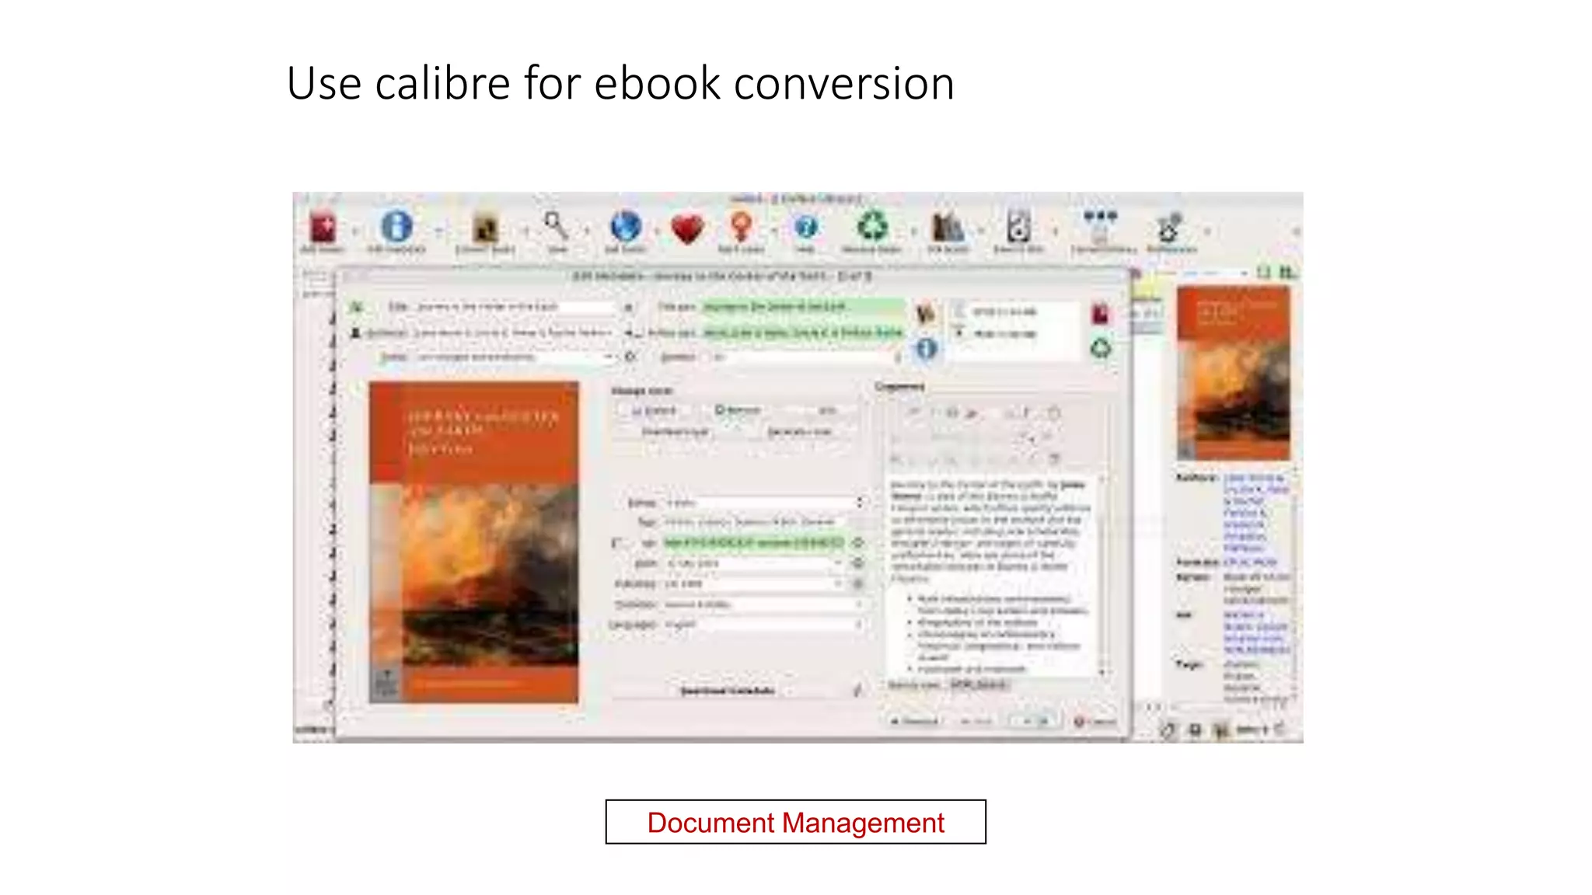Click Browse button under Change cover
The height and width of the screenshot is (895, 1592).
tap(655, 410)
